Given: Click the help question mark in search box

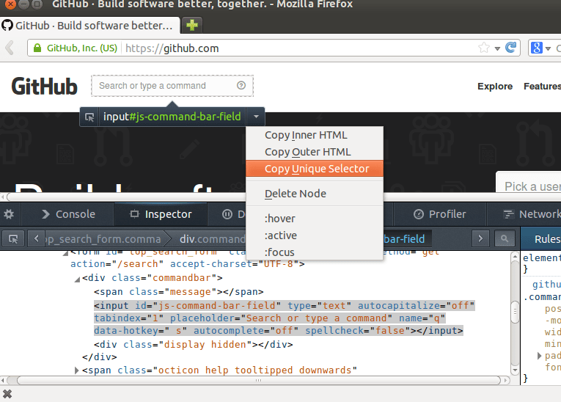Looking at the screenshot, I should [241, 85].
